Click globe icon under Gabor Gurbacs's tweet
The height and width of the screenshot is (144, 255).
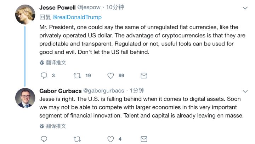(x=42, y=126)
